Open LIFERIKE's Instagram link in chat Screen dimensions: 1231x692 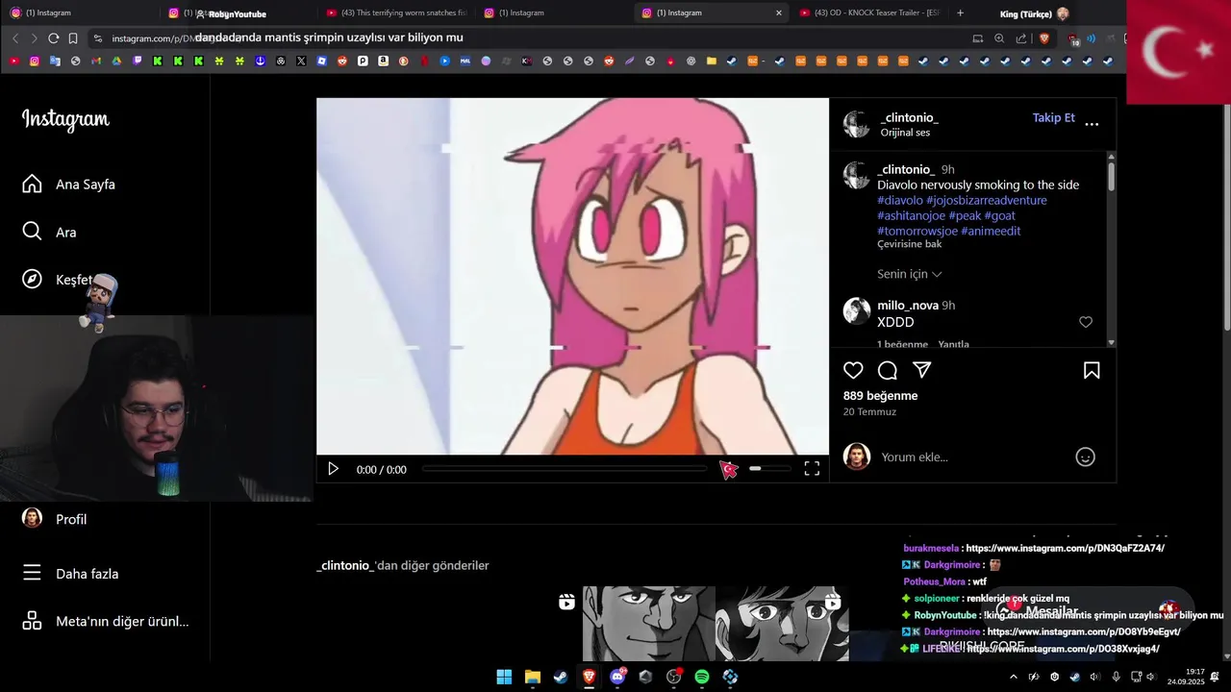point(1063,649)
